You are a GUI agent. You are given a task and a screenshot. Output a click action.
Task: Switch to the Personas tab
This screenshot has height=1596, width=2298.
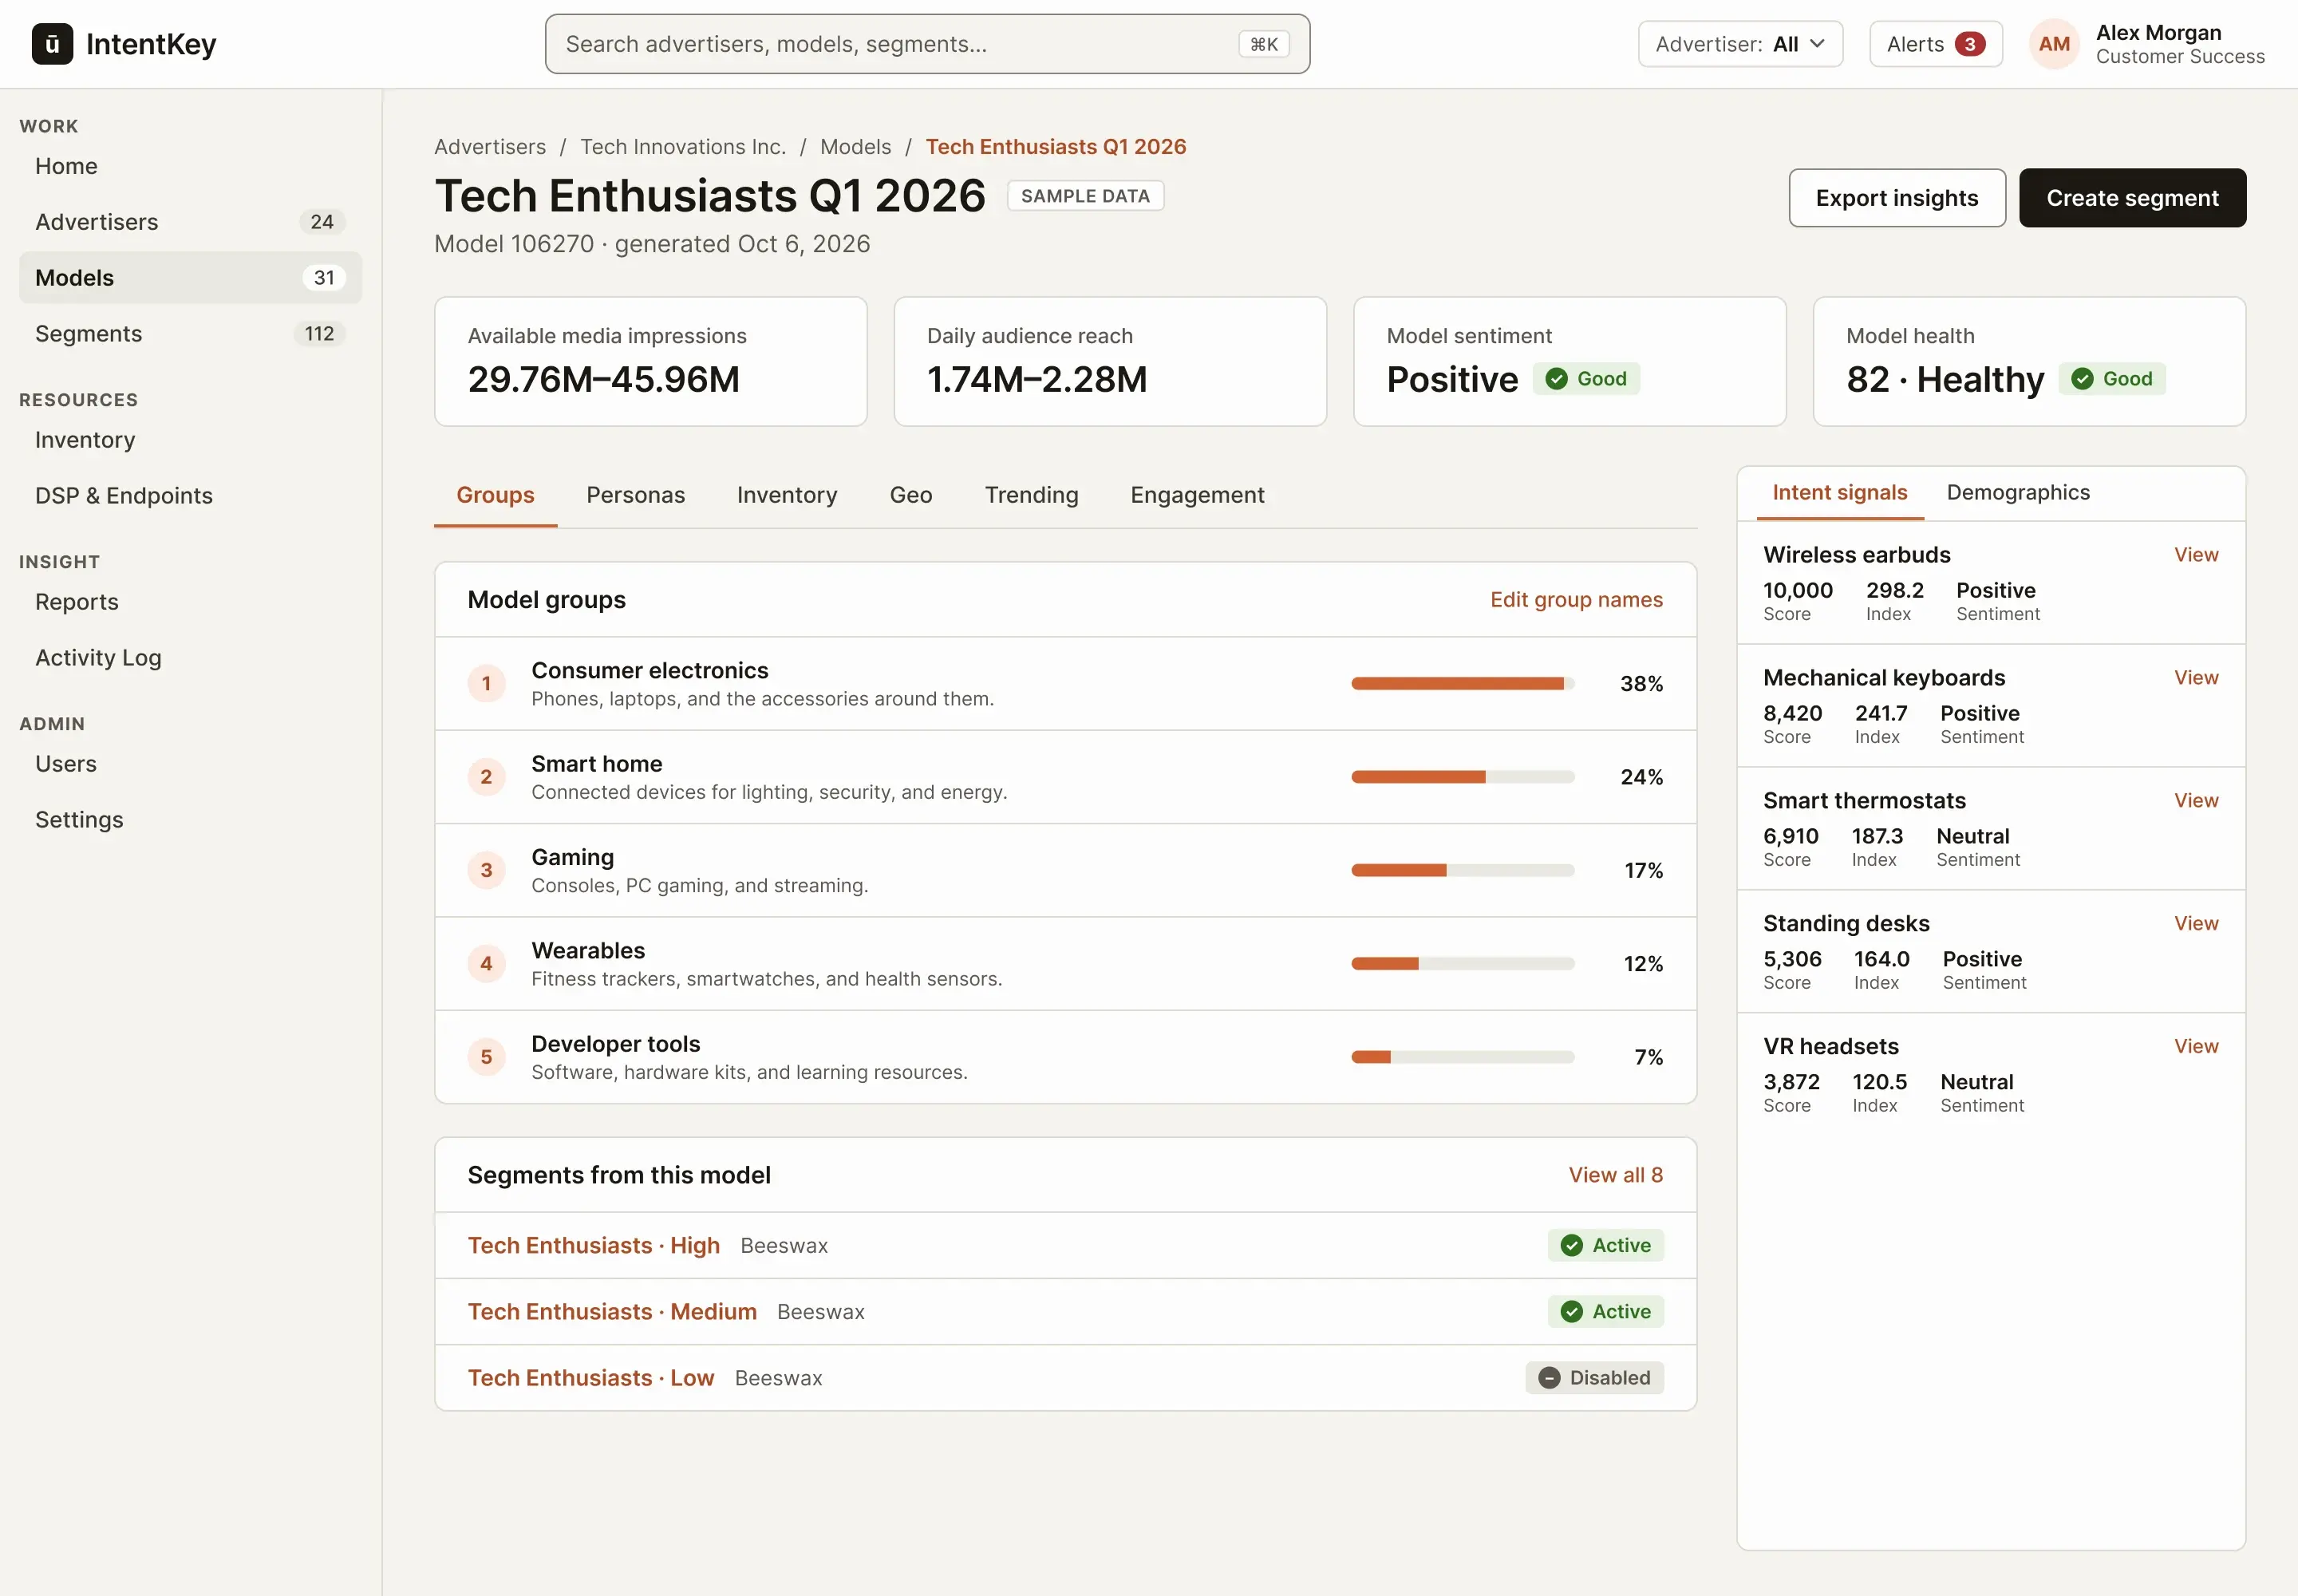[x=635, y=495]
